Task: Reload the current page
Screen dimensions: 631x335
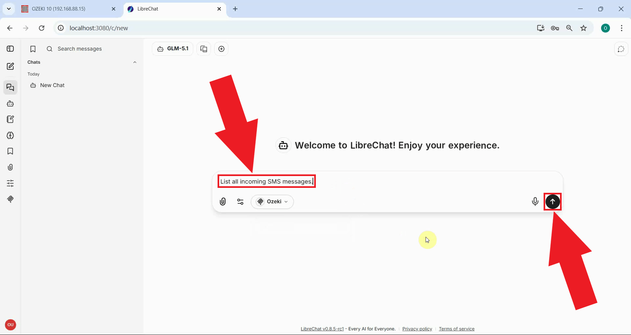Action: pos(41,28)
